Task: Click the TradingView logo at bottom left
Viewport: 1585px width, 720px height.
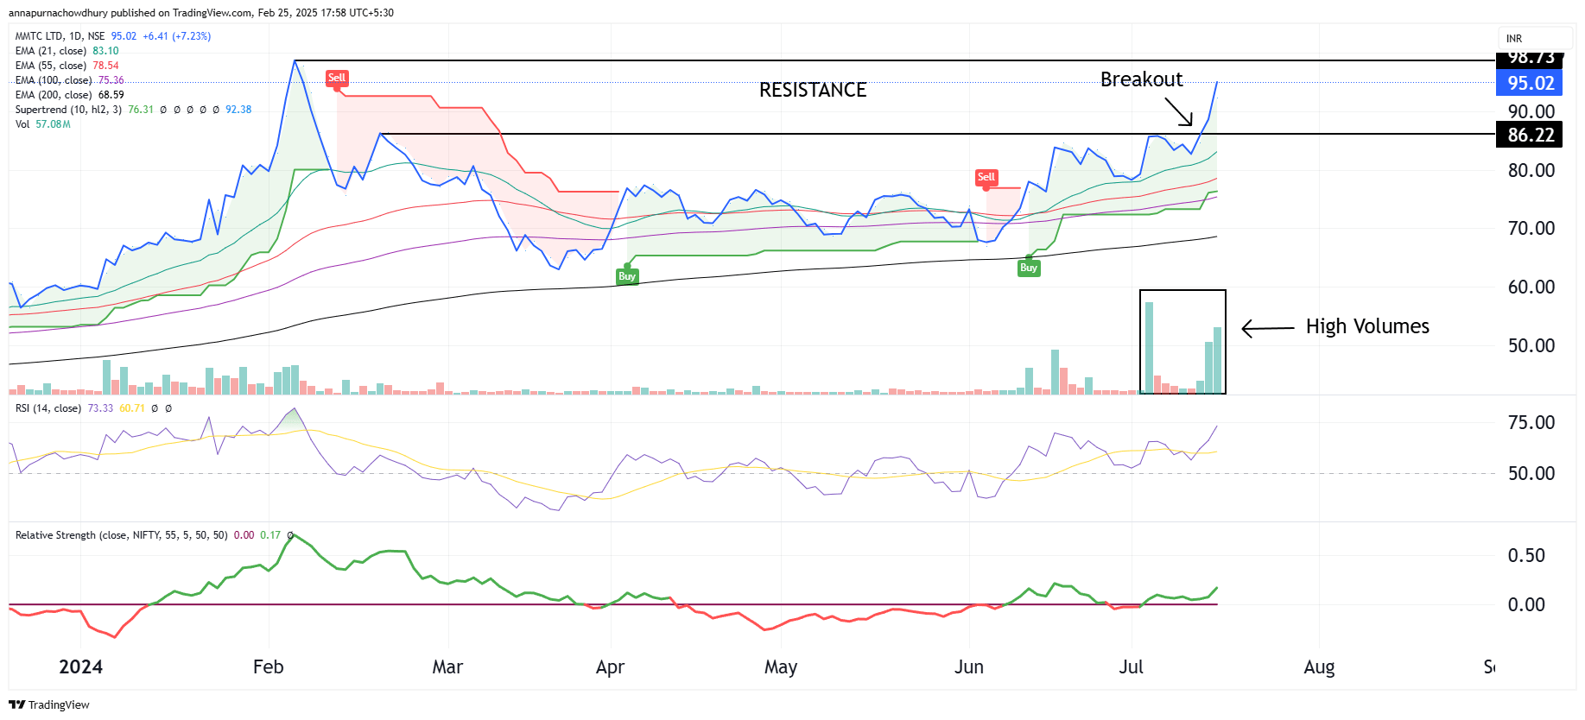Action: tap(49, 704)
